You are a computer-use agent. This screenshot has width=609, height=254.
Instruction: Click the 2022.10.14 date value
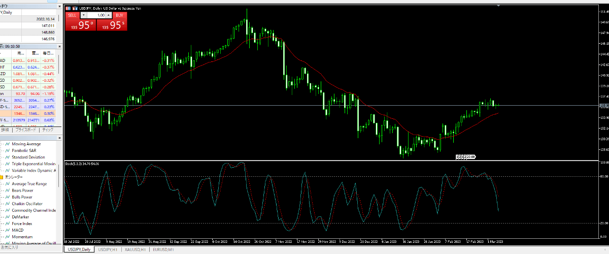click(x=46, y=19)
